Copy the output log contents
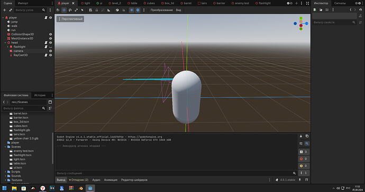This screenshot has width=365, height=192. [307, 136]
